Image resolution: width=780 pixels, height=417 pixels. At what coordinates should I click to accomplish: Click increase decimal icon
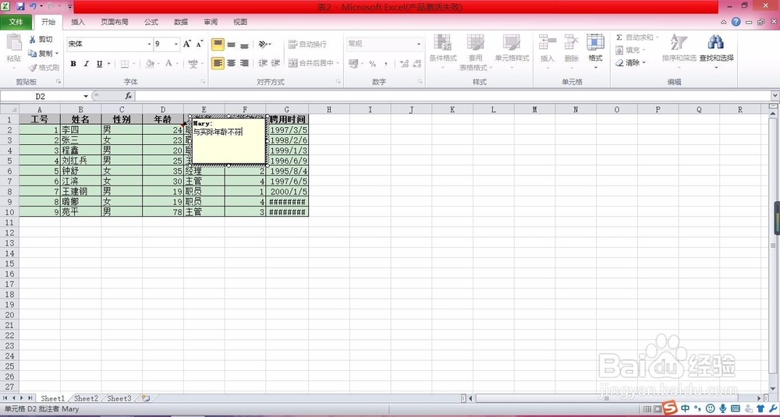click(404, 64)
